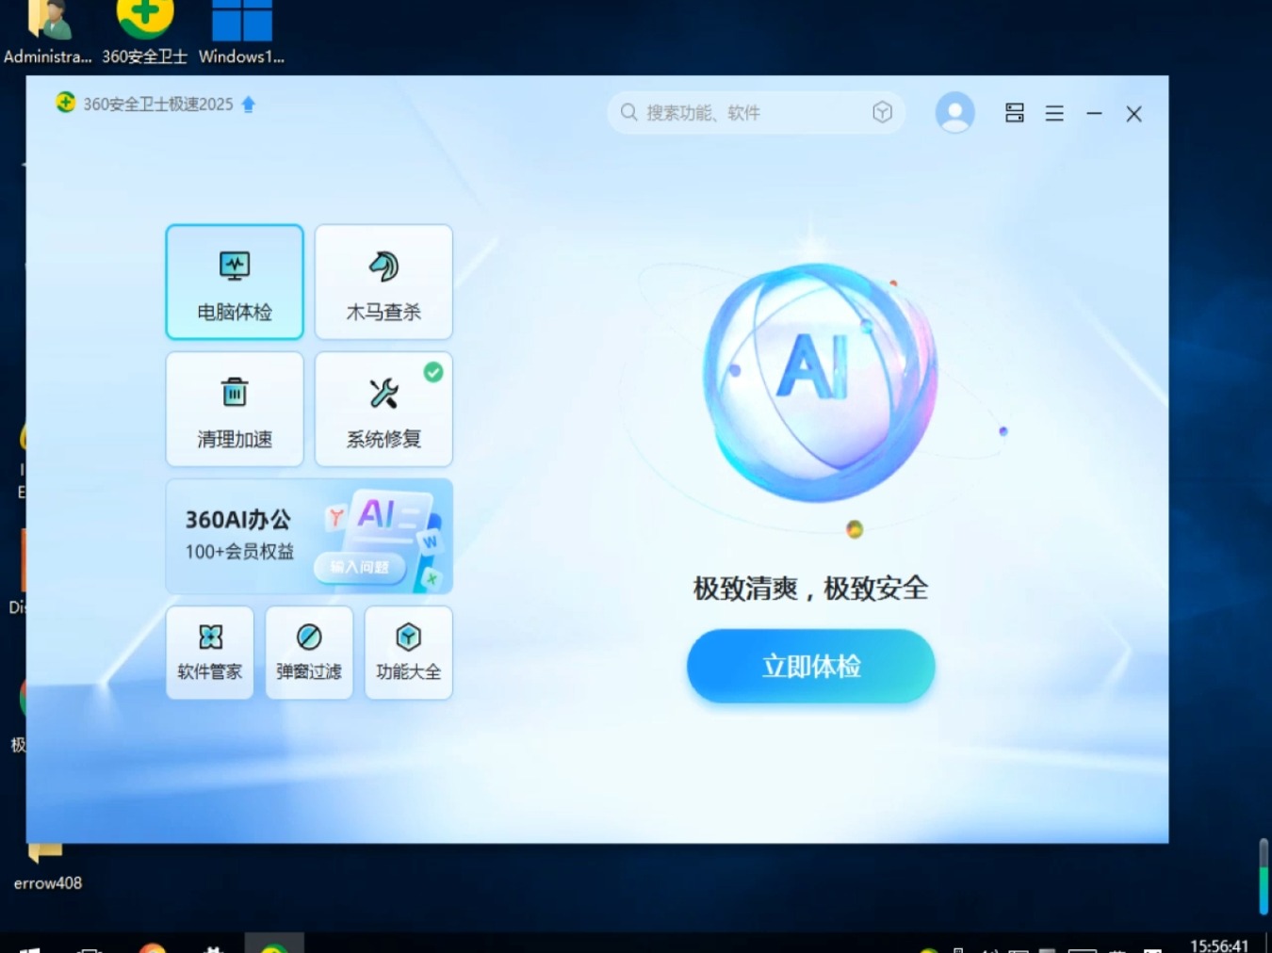Click the taskbar clock showing 15:56:41
This screenshot has width=1272, height=953.
pyautogui.click(x=1219, y=945)
